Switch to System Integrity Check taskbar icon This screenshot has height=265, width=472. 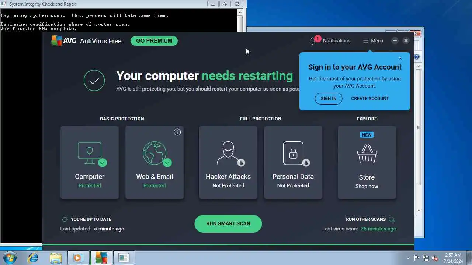point(124,258)
